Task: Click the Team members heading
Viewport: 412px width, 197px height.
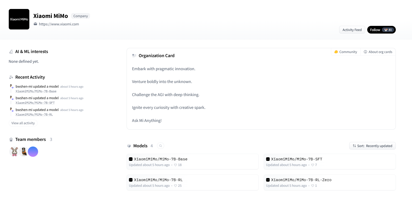Action: pyautogui.click(x=31, y=139)
